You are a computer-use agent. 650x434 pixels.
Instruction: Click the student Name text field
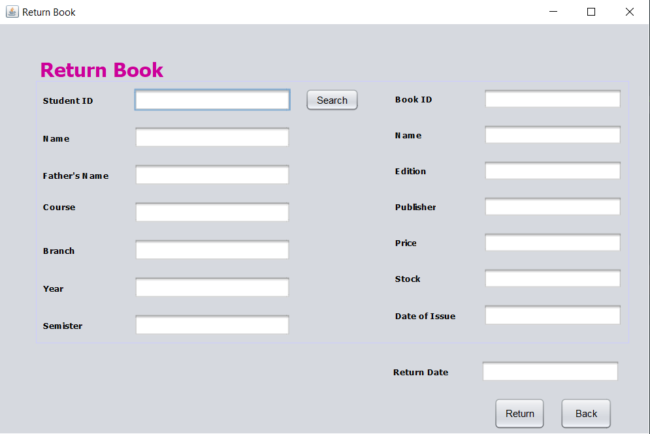point(212,138)
